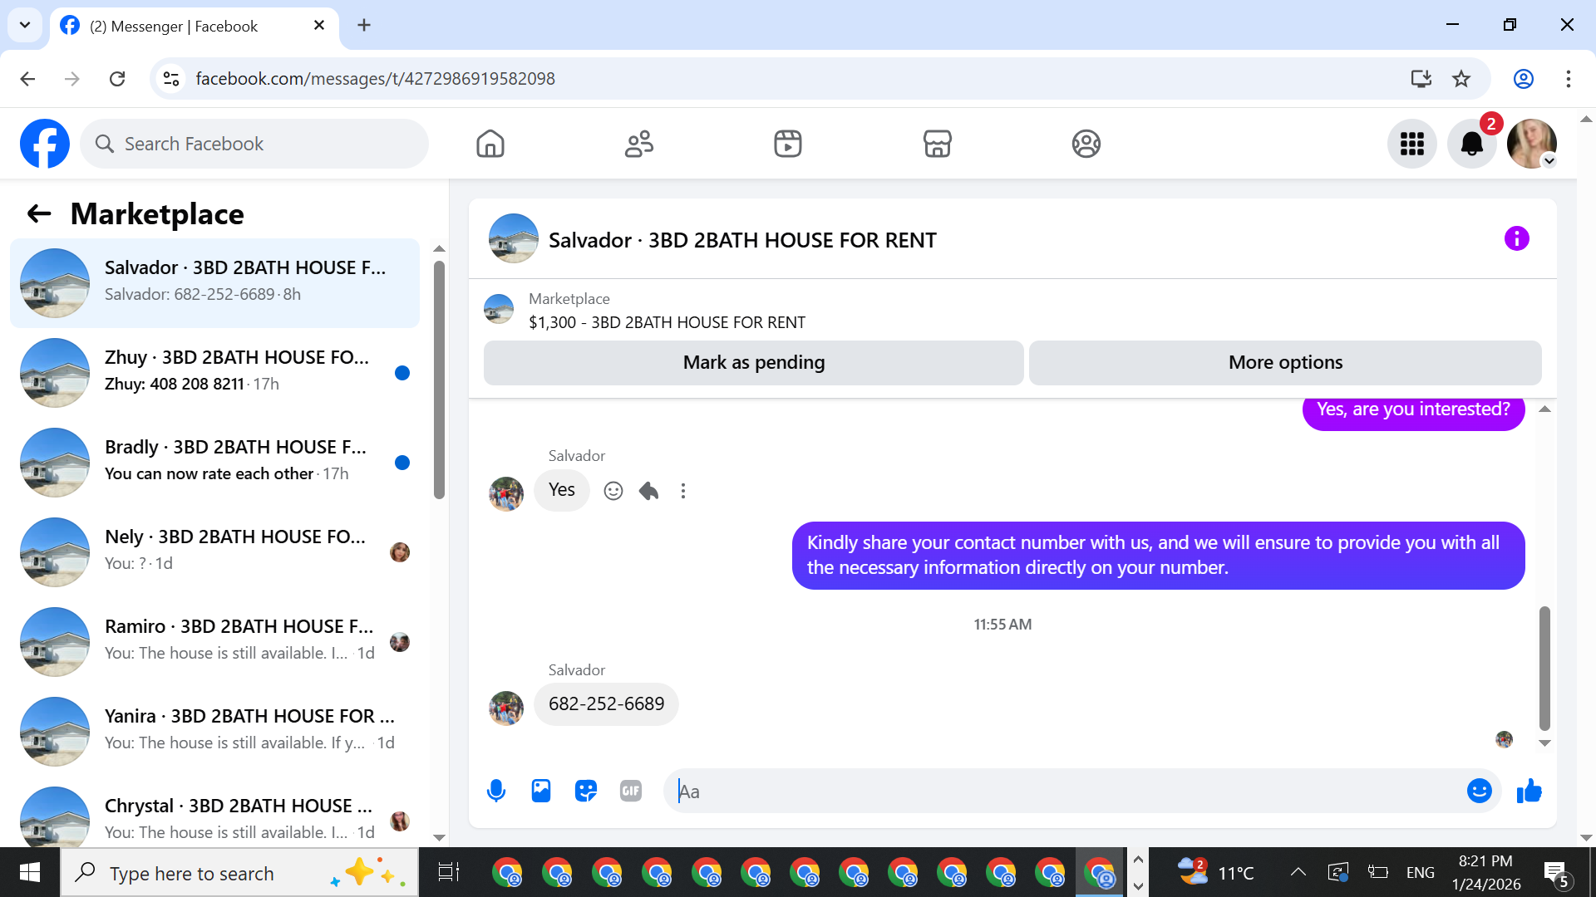
Task: Click the voice clip microphone icon
Action: coord(496,791)
